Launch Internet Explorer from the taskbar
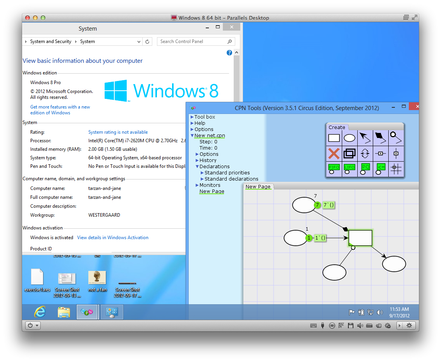The image size is (441, 362). [x=40, y=312]
